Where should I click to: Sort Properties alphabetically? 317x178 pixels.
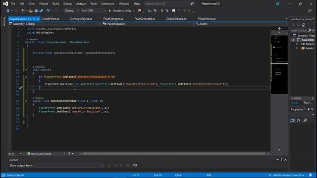[x=299, y=121]
